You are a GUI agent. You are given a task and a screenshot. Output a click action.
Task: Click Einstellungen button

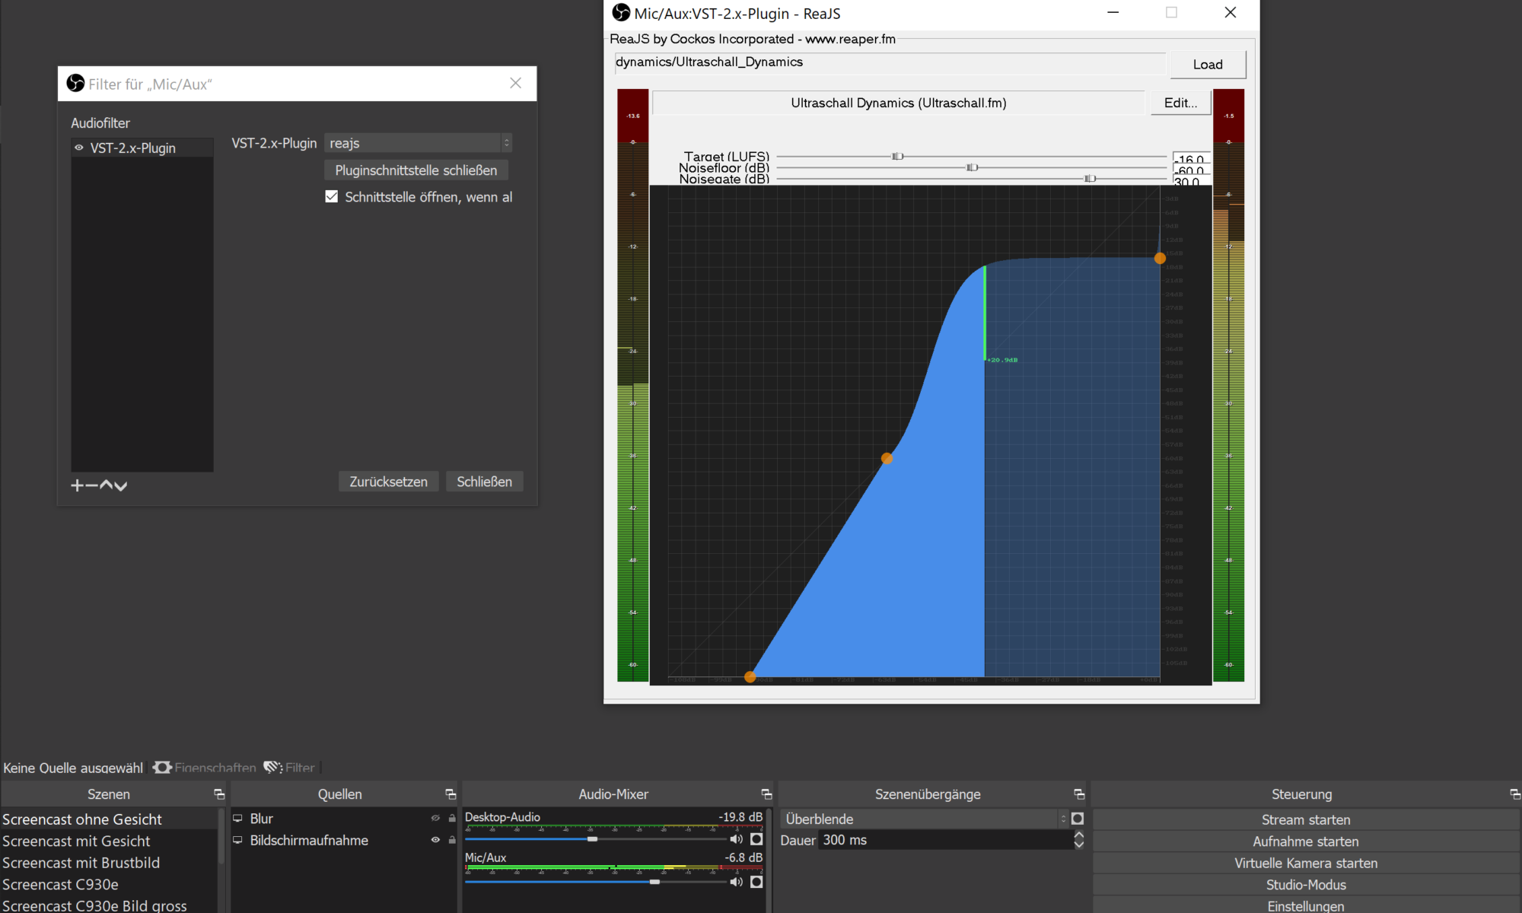(x=1306, y=905)
